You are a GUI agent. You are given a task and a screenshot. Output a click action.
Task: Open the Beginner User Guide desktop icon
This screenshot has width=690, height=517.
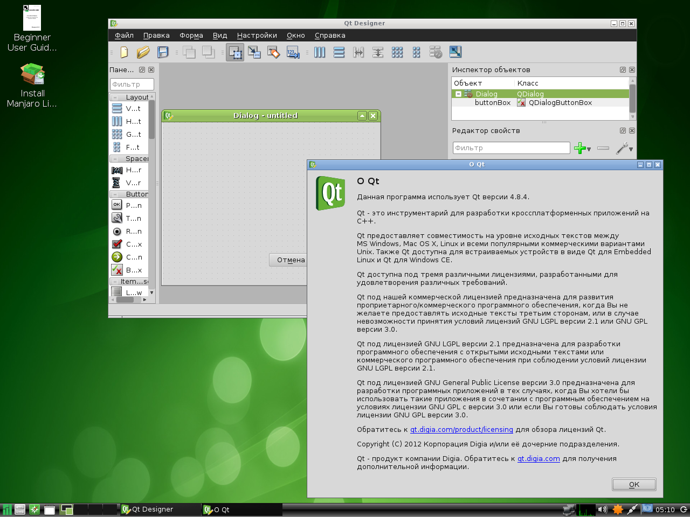tap(32, 29)
